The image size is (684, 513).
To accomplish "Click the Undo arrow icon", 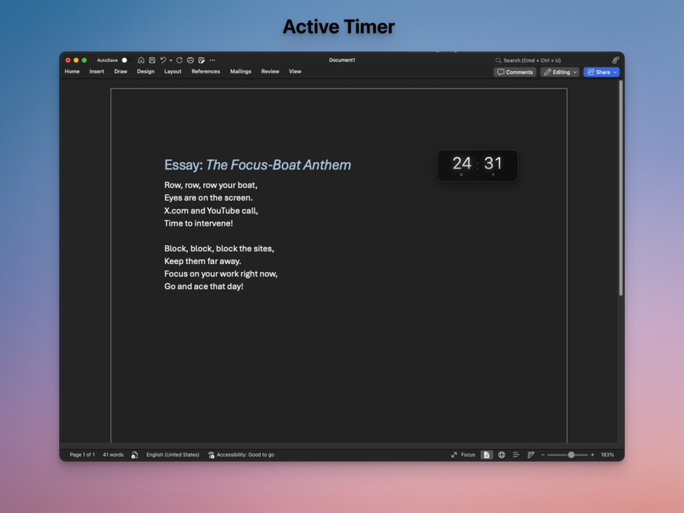I will [163, 60].
